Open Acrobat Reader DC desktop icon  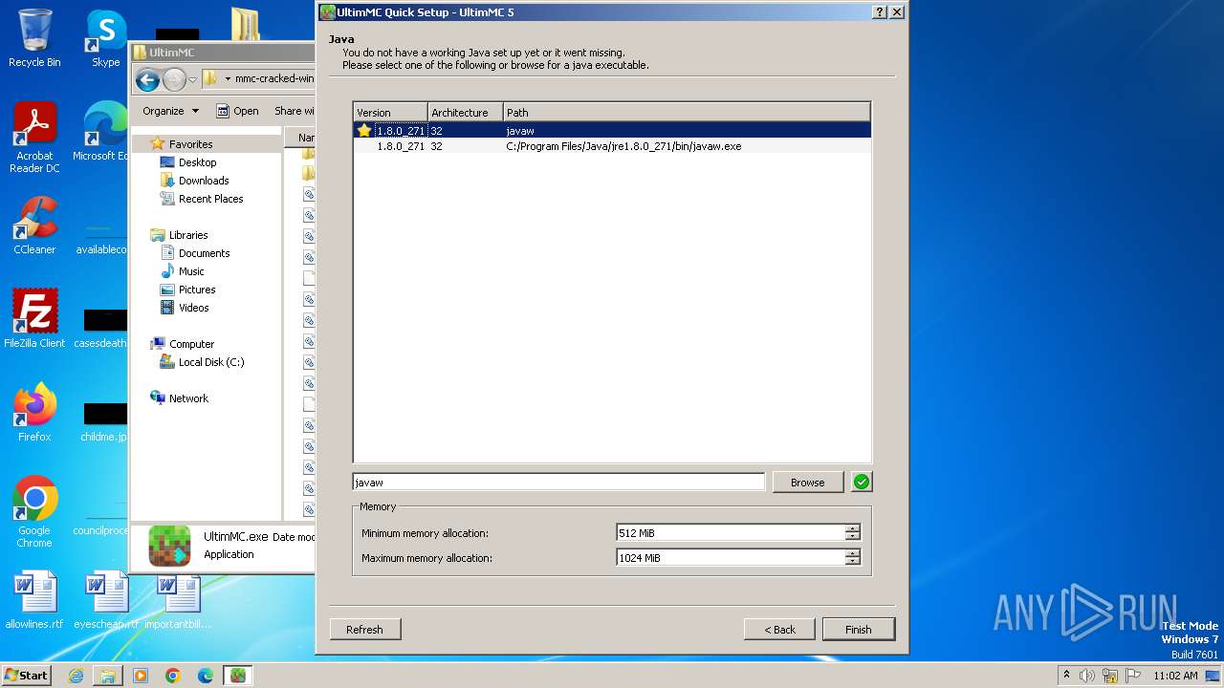point(34,138)
